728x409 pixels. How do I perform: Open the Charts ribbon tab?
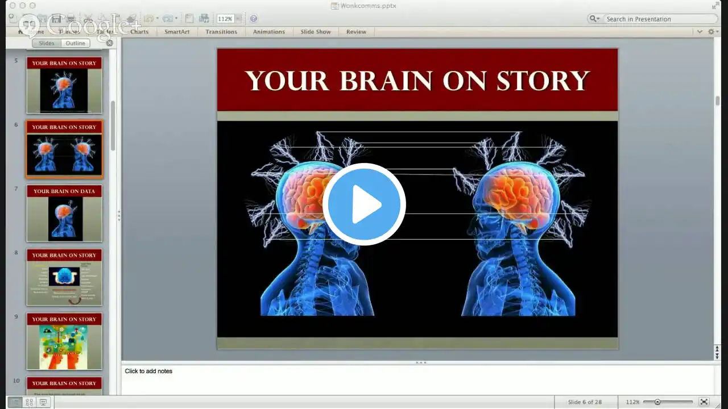pos(139,32)
